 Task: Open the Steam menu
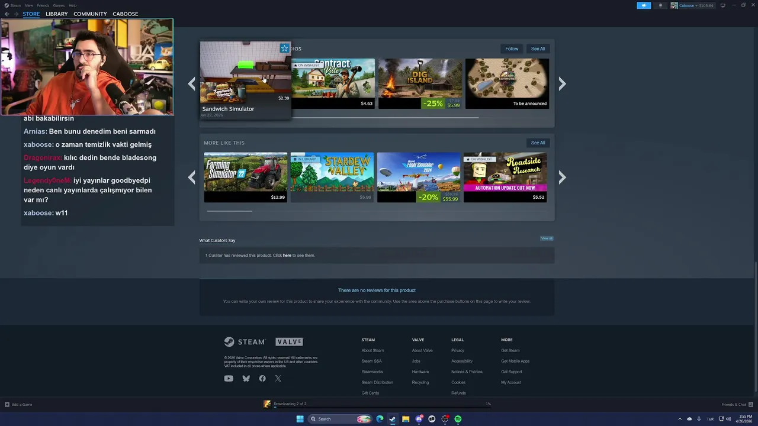point(15,5)
